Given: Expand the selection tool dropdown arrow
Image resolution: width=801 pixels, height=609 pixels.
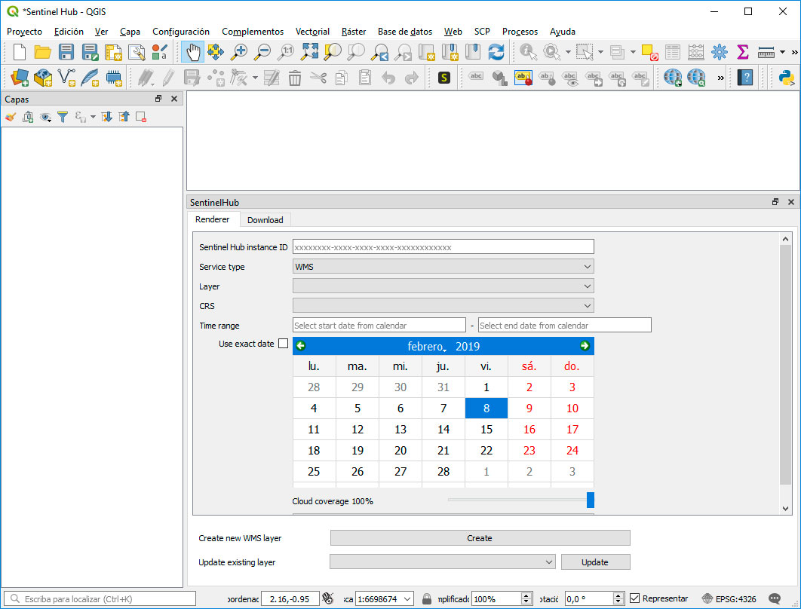Looking at the screenshot, I should click(x=600, y=52).
